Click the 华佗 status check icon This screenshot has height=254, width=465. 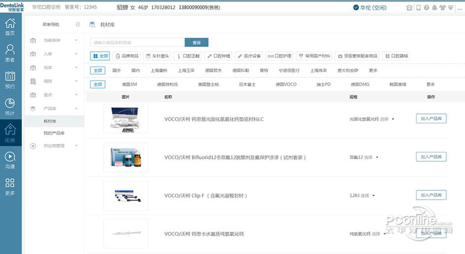pyautogui.click(x=356, y=7)
